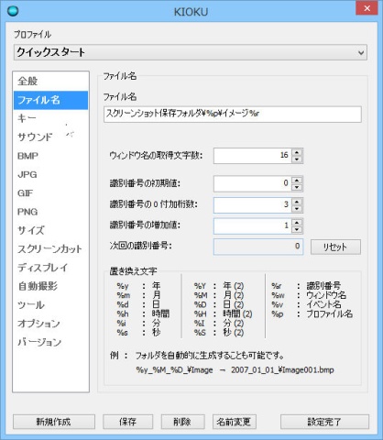
Task: Click the ウィンドウ名の取得文字数 value field
Action: [252, 156]
